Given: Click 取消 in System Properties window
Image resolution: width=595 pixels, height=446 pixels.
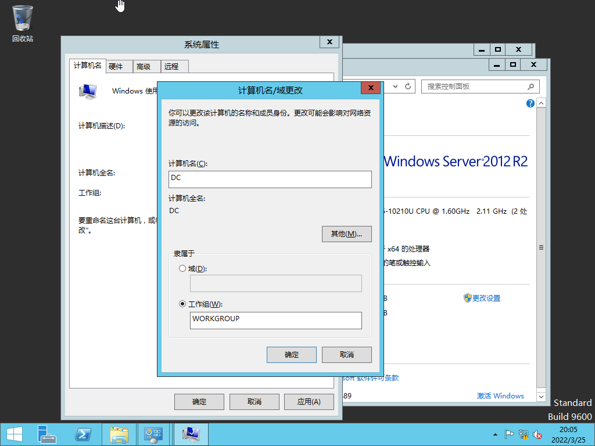Looking at the screenshot, I should pyautogui.click(x=255, y=402).
